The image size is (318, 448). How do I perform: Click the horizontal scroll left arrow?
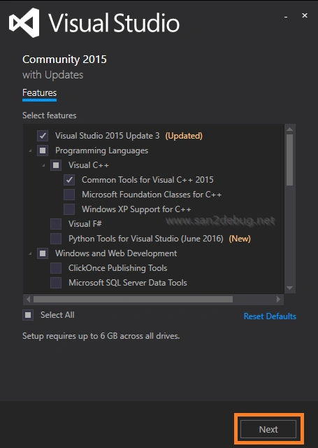point(28,299)
